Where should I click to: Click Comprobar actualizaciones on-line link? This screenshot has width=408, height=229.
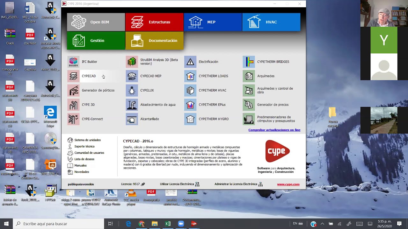coord(274,130)
